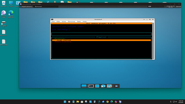Launch the Web Browser globe in the dock
The width and height of the screenshot is (185, 104).
[x=103, y=86]
